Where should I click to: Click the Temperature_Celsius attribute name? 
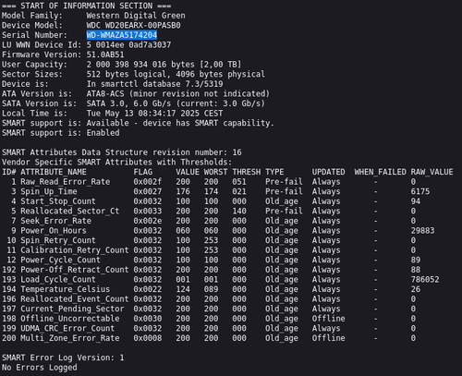[65, 289]
